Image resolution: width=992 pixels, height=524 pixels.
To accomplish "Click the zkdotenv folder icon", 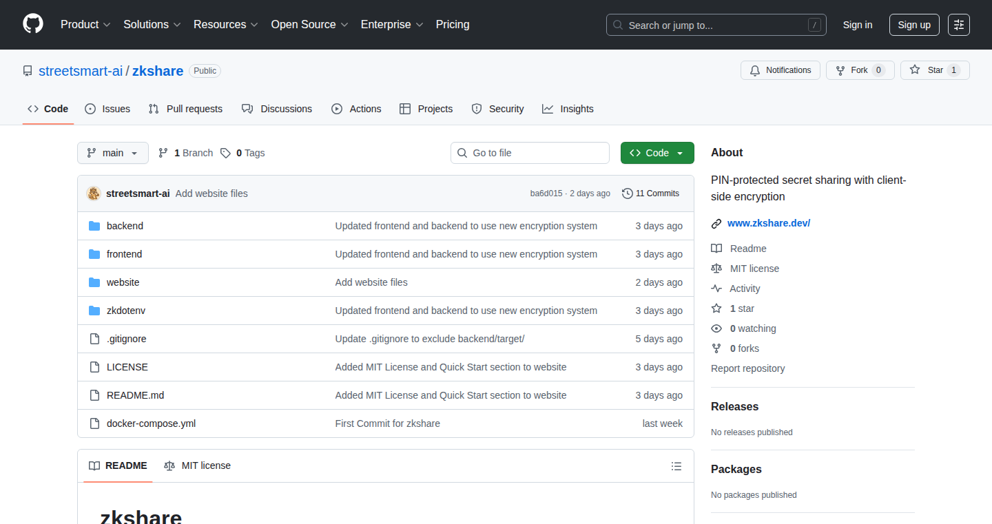I will click(x=94, y=311).
